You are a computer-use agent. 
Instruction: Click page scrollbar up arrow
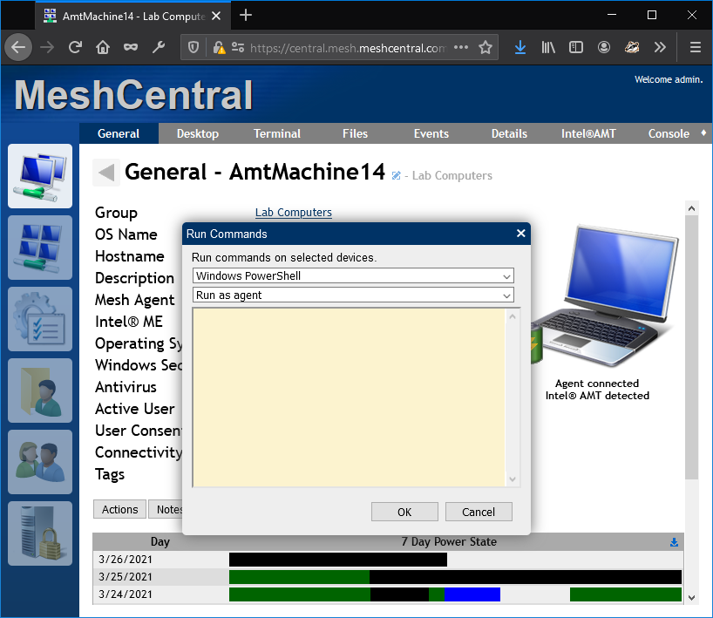coord(691,208)
